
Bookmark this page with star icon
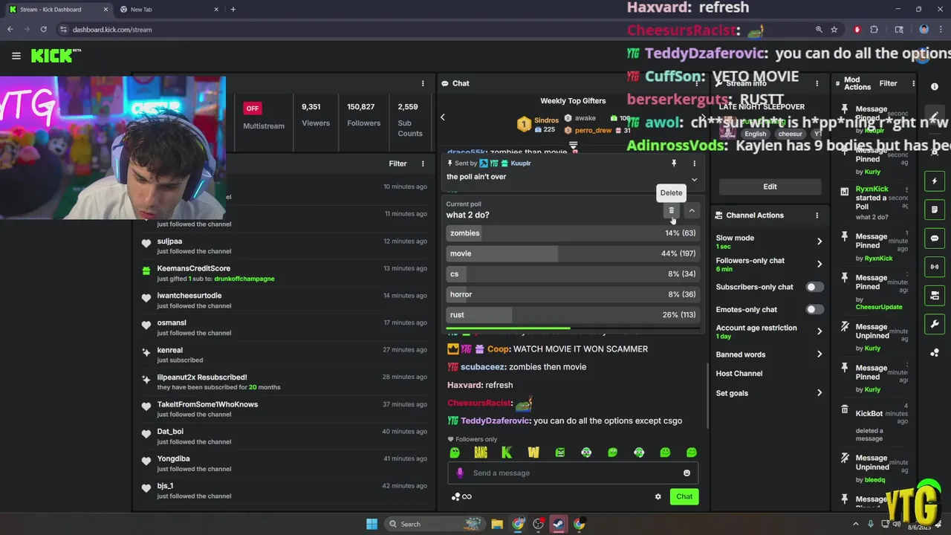tap(834, 30)
